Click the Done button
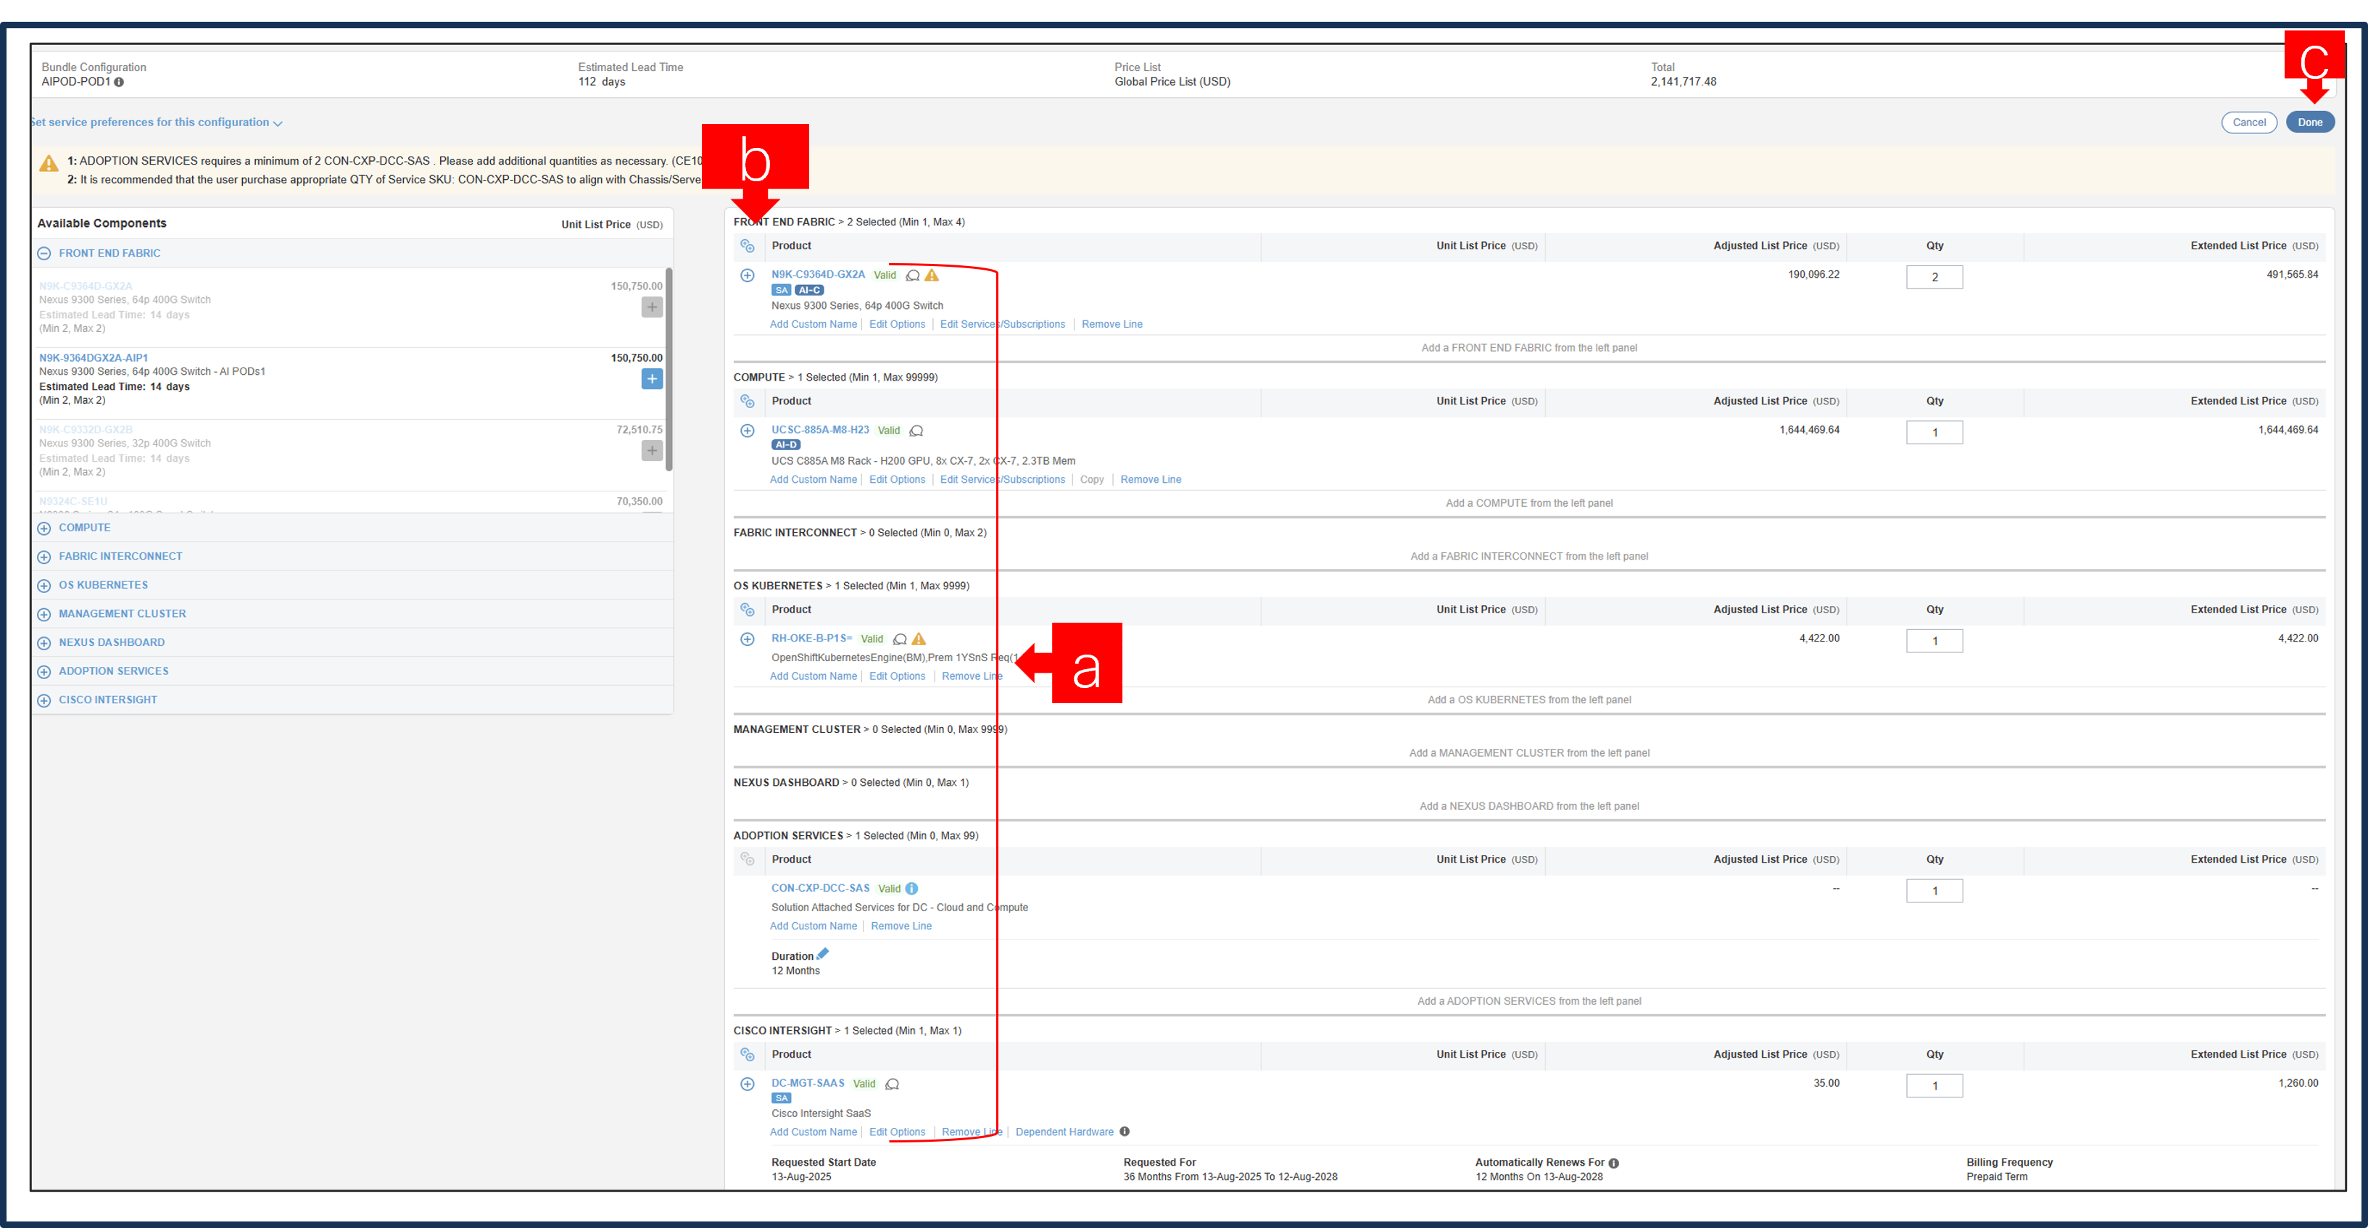 click(x=2310, y=121)
